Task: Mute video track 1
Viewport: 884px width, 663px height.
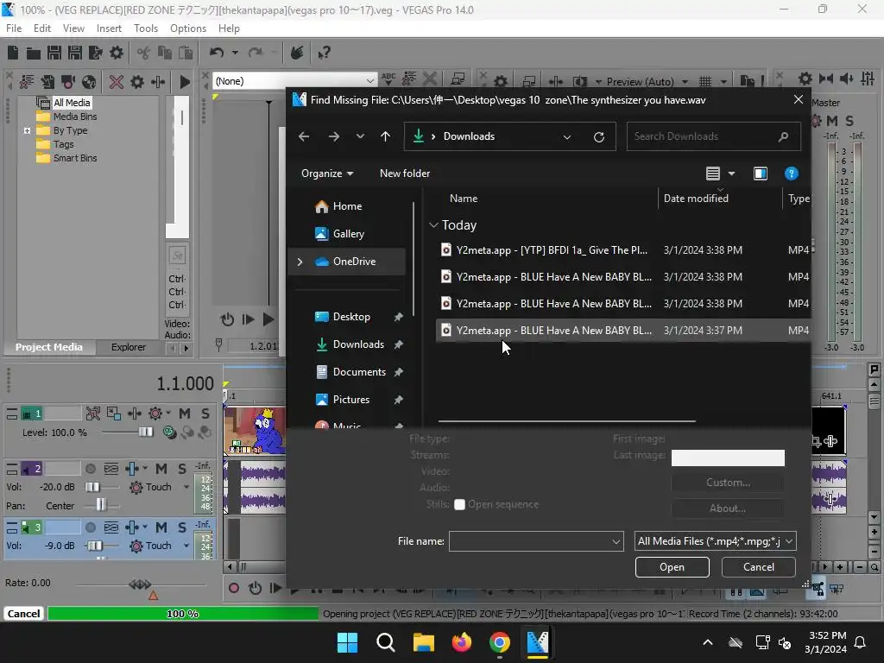Action: coord(185,414)
